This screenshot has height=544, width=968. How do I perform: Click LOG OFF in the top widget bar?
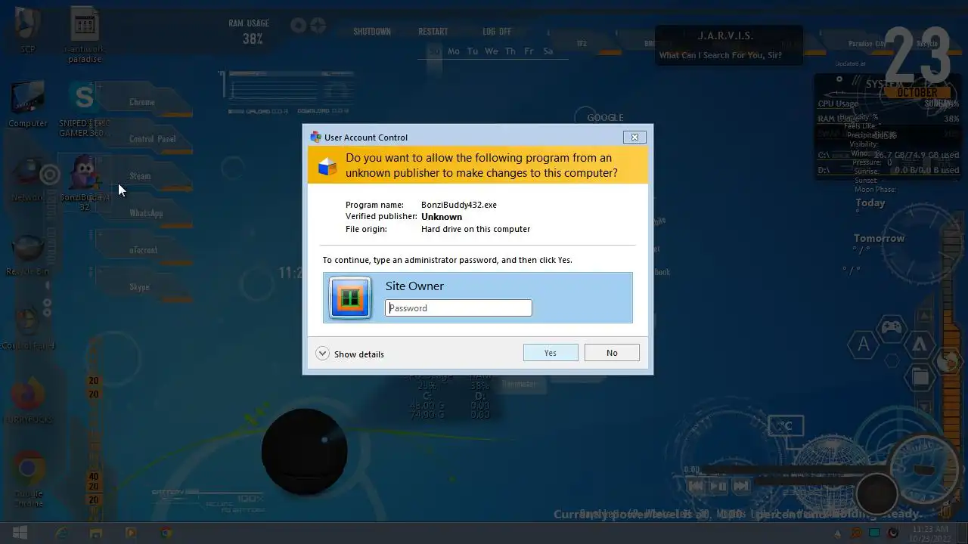click(x=497, y=32)
